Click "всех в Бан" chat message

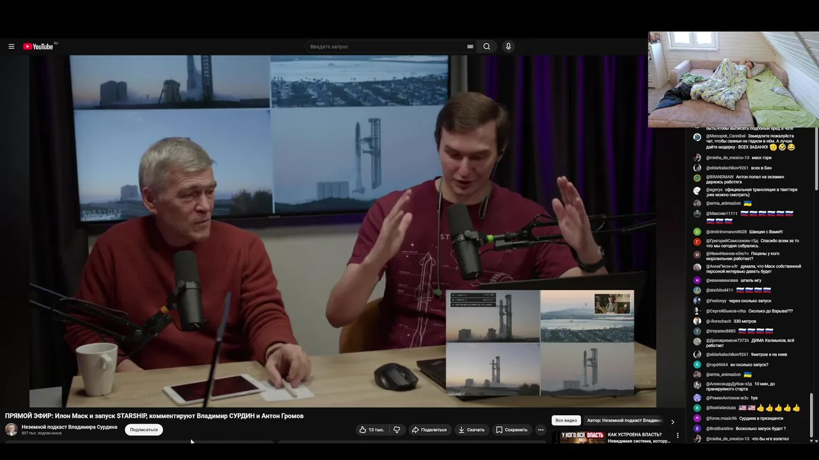(x=762, y=168)
